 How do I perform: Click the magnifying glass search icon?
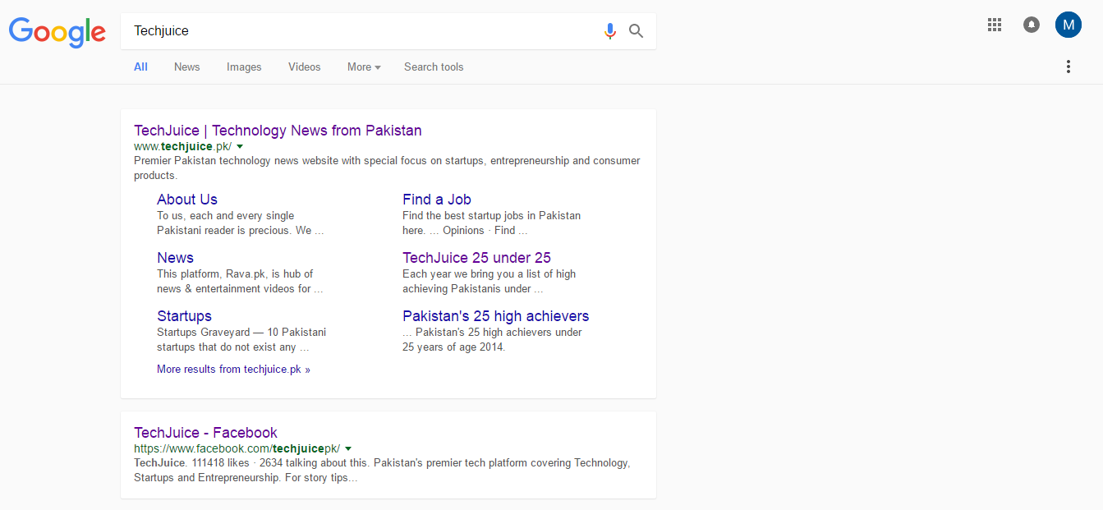coord(636,30)
